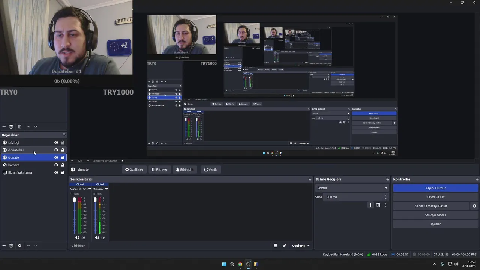Image resolution: width=480 pixels, height=270 pixels.
Task: Mute the Masaüstü Ses channel
Action: pyautogui.click(x=77, y=238)
